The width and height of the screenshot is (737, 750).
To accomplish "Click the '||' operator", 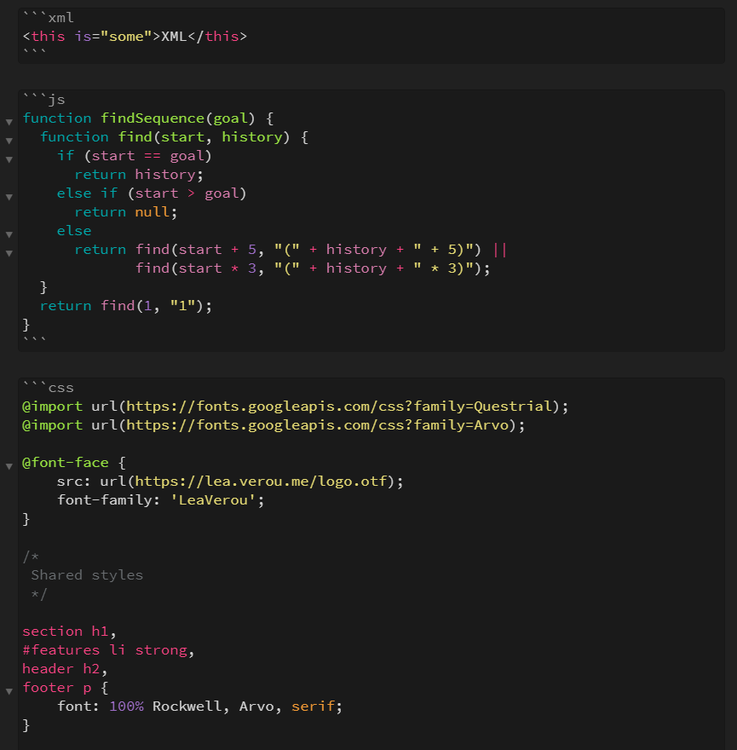I will (500, 249).
